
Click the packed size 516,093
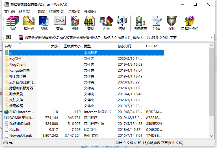74,124
